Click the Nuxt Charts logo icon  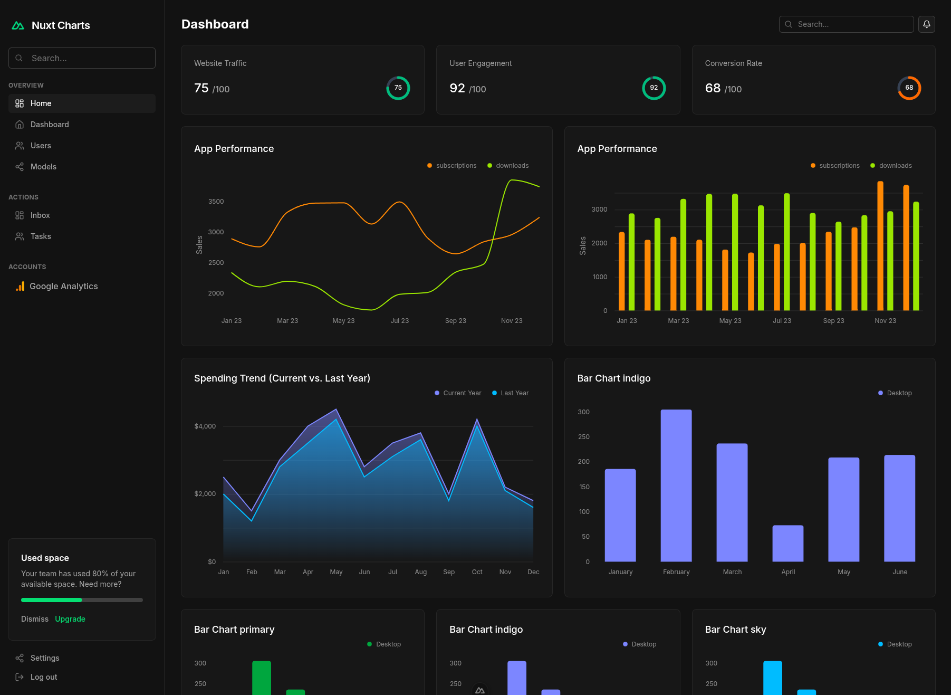click(x=18, y=25)
